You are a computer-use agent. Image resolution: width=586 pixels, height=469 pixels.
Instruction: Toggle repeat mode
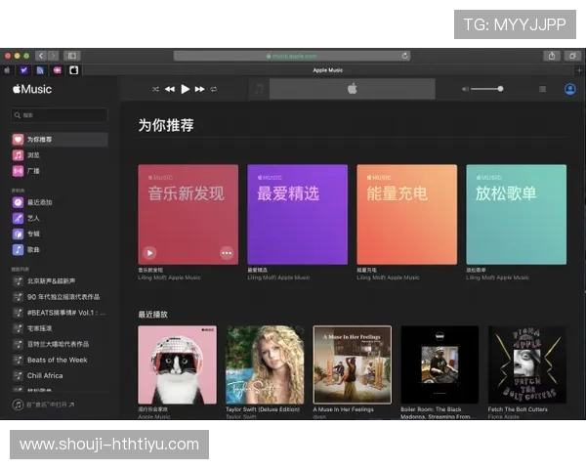click(x=214, y=89)
